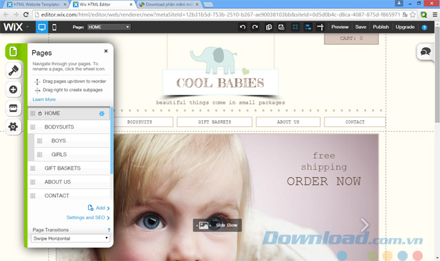
Task: Open the site Settings gear in sidebar
Action: coord(13,126)
